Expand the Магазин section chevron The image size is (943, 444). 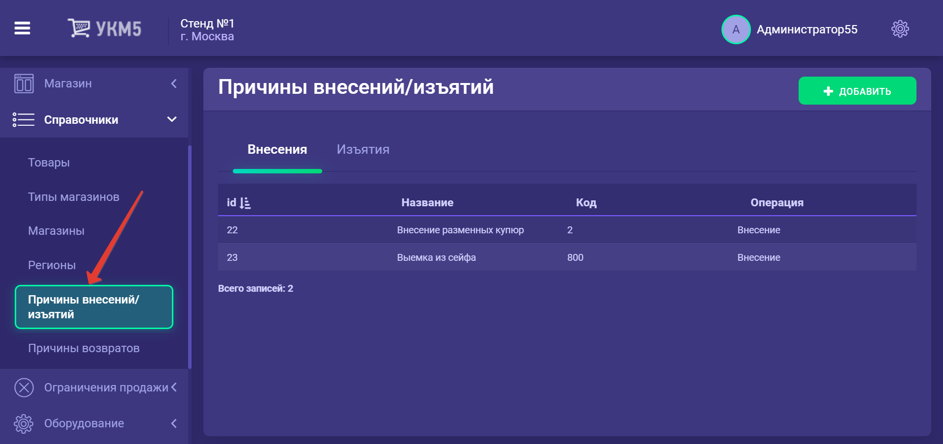coord(173,83)
